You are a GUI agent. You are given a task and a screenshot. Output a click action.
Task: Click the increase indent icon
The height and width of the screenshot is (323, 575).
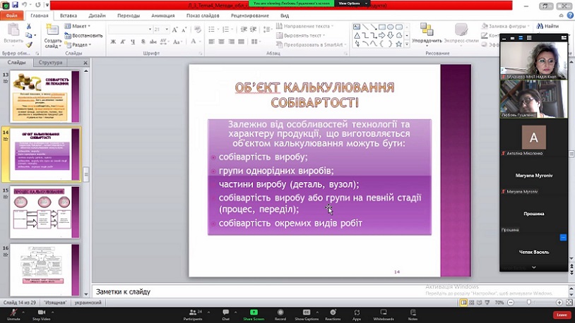tap(253, 30)
